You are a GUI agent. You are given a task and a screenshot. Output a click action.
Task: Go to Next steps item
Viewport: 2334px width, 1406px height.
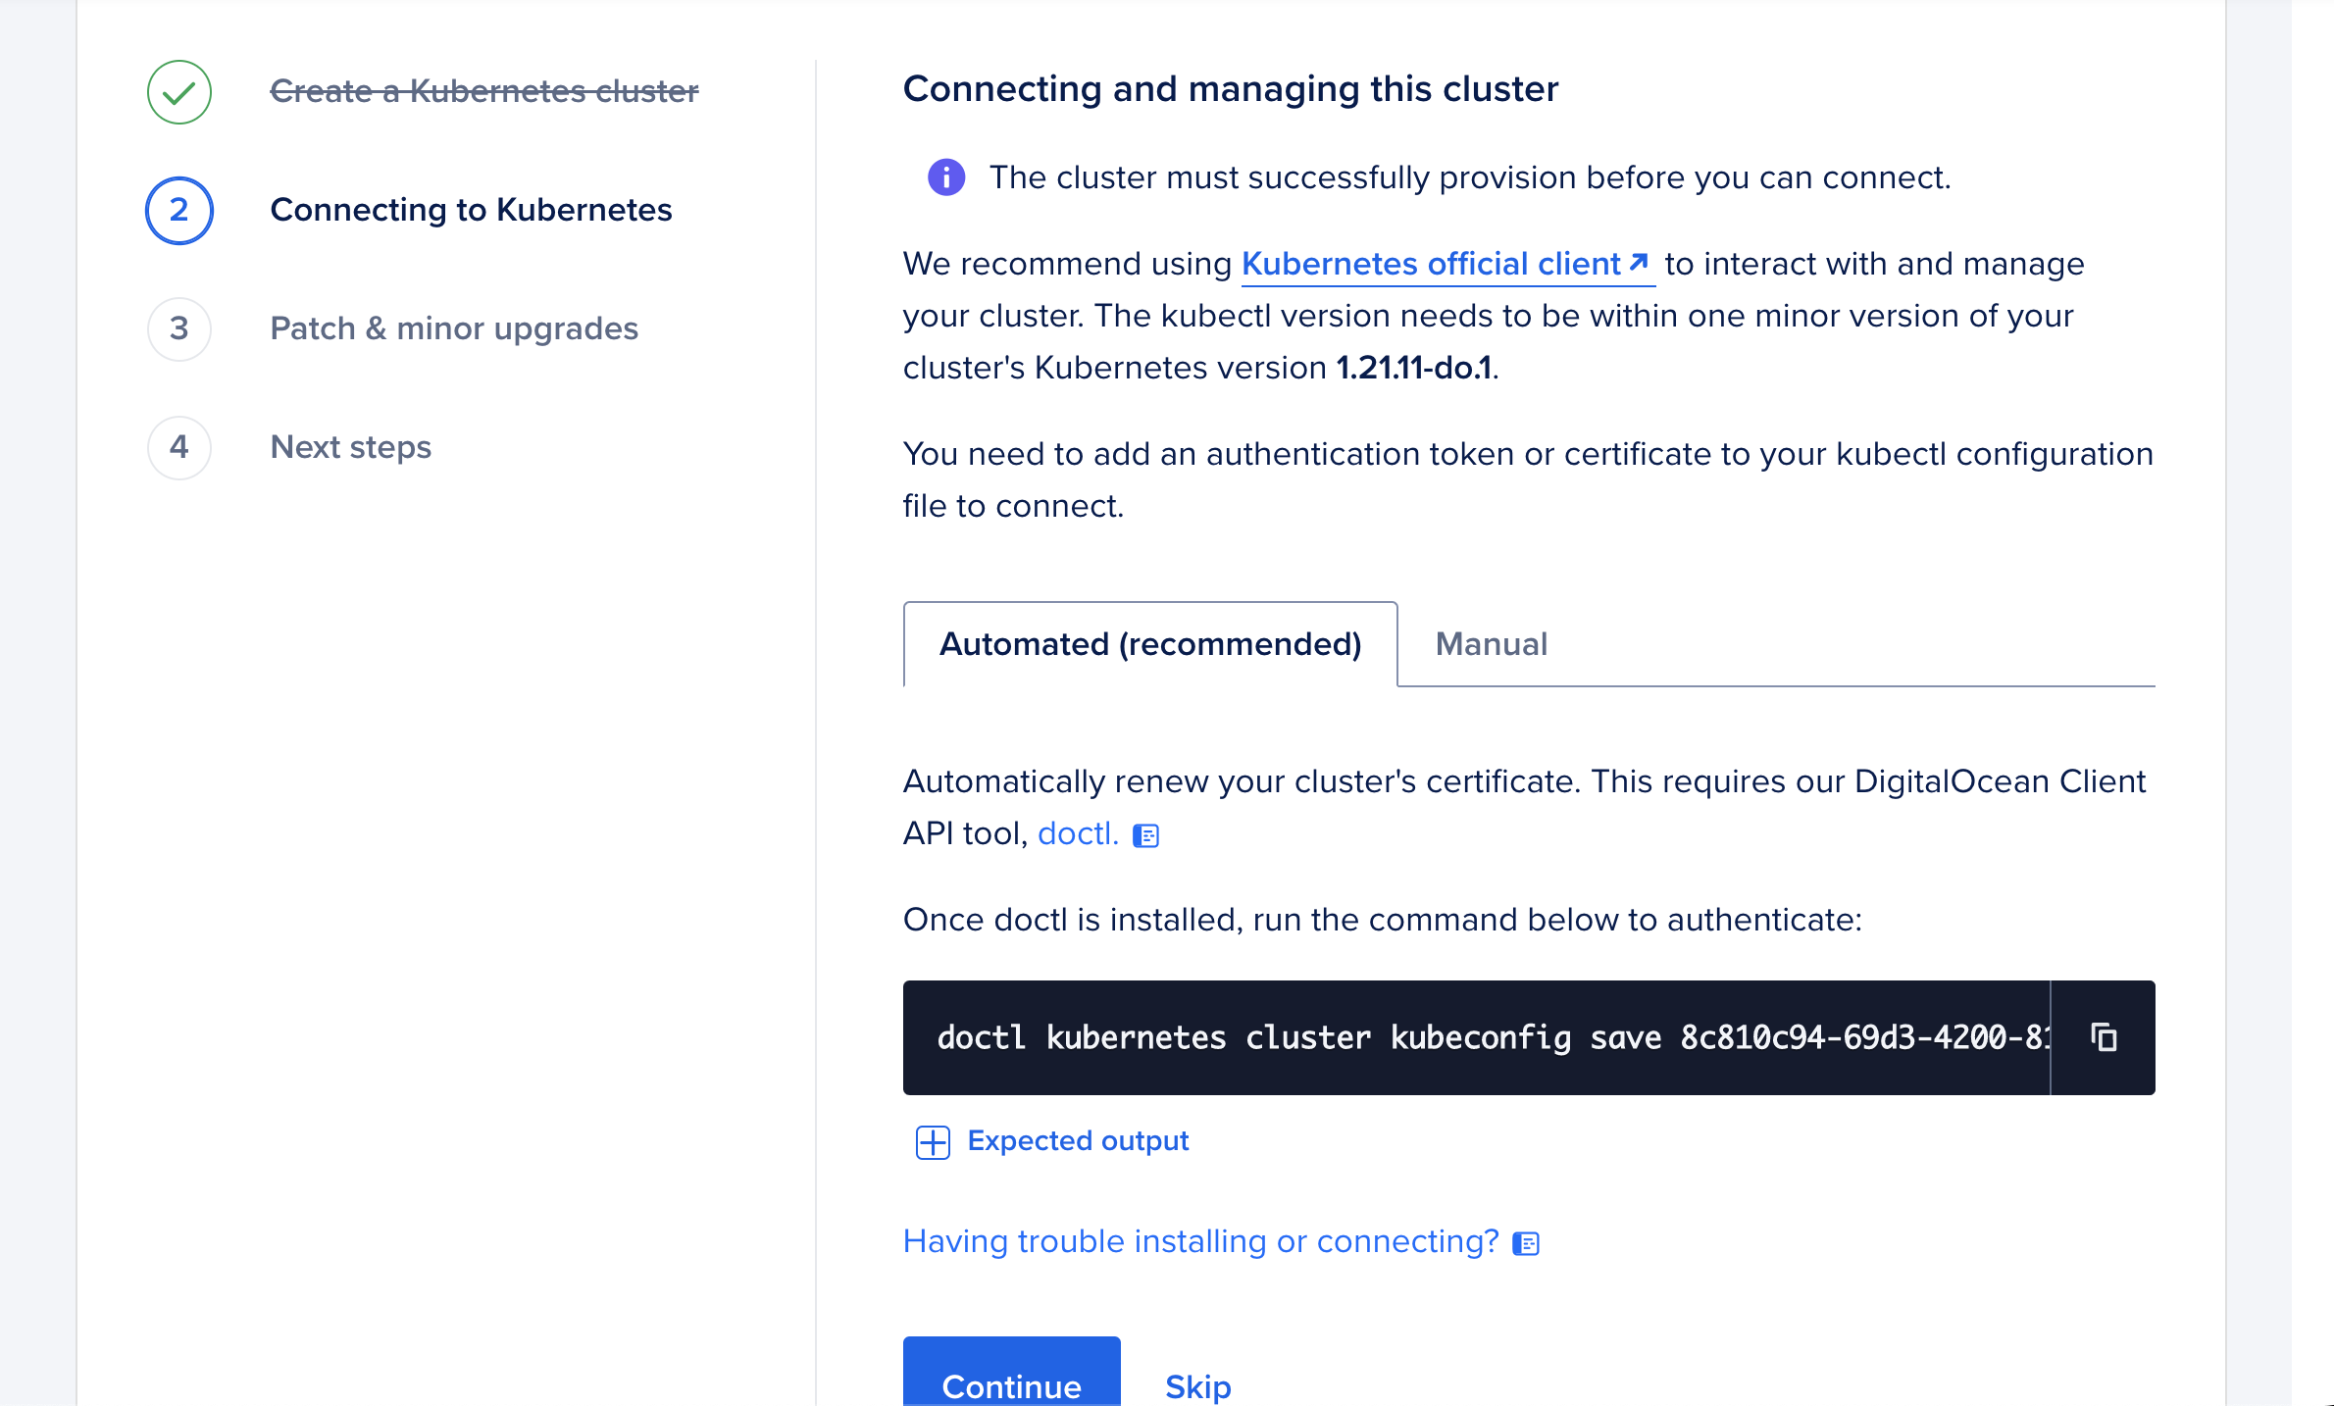(x=350, y=447)
